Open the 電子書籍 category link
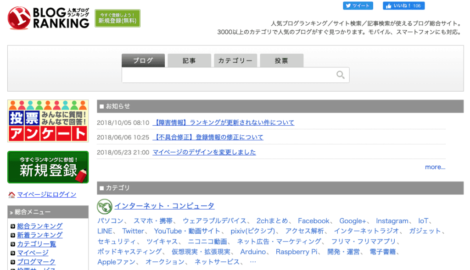470x270 pixels. (383, 252)
